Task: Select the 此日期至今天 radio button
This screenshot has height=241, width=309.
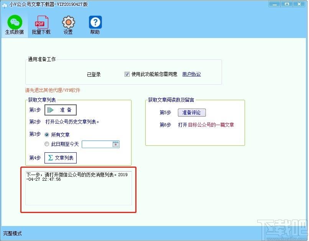Action: click(x=47, y=144)
